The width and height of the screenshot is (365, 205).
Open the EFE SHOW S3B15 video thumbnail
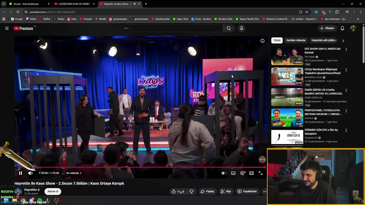[x=287, y=56]
